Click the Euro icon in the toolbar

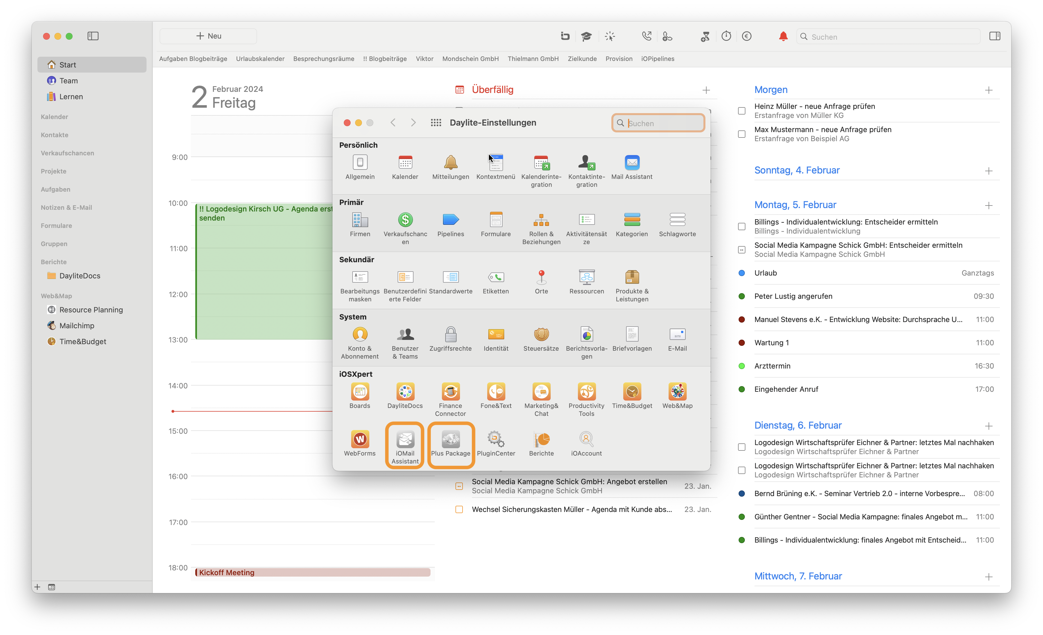click(x=747, y=36)
